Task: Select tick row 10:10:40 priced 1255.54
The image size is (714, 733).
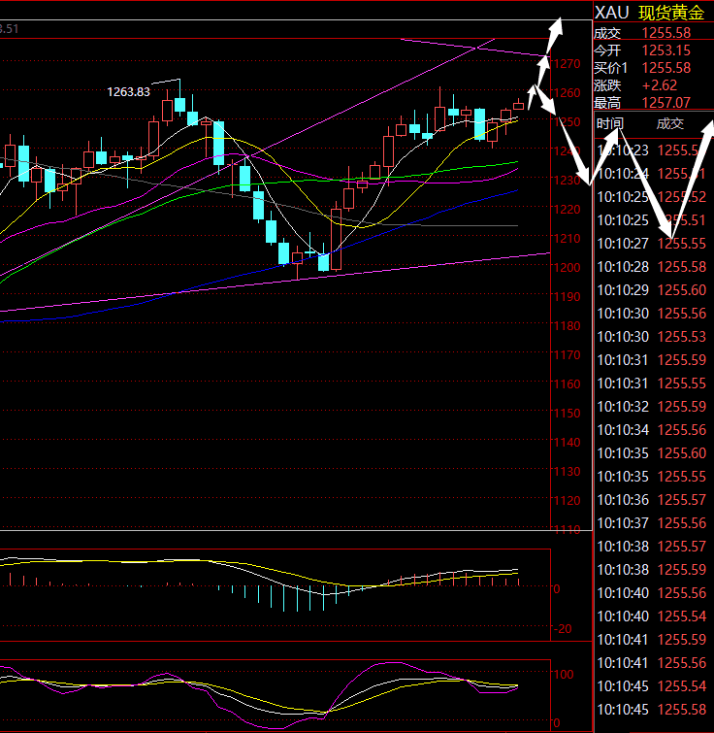Action: 653,616
